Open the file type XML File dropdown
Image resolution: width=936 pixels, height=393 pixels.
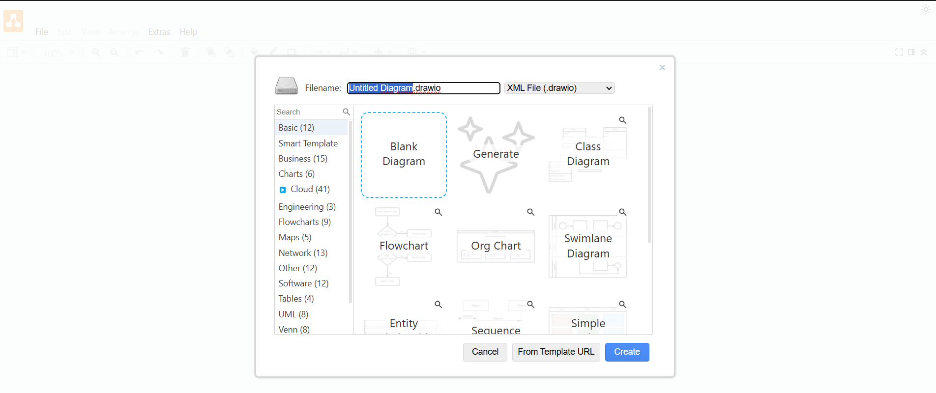coord(559,88)
